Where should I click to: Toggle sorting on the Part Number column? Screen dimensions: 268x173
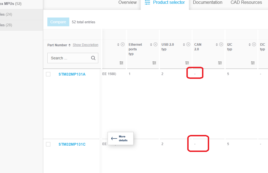(70, 45)
